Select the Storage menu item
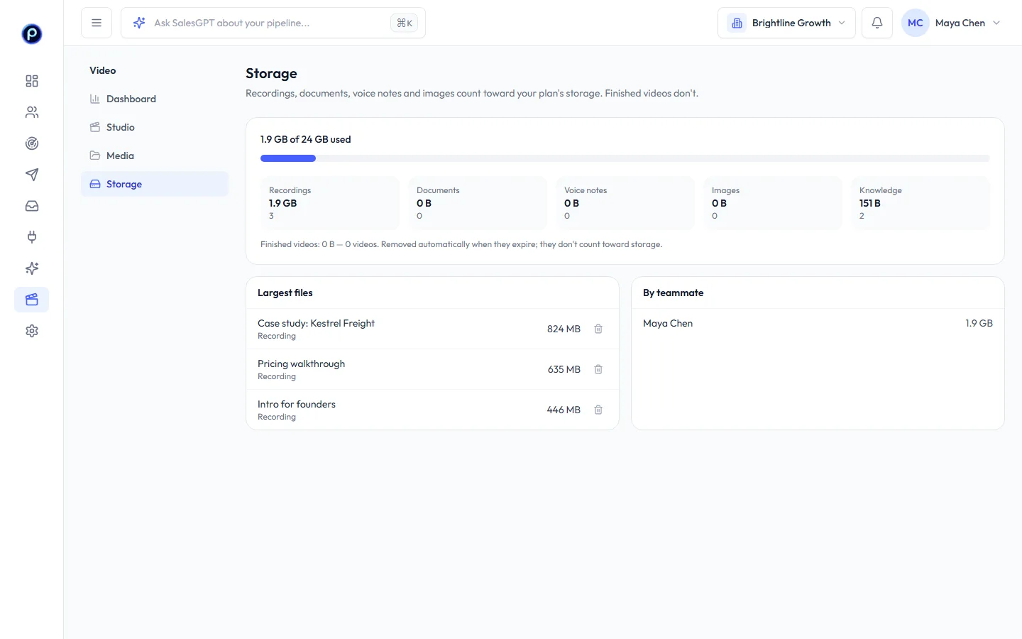 (155, 184)
